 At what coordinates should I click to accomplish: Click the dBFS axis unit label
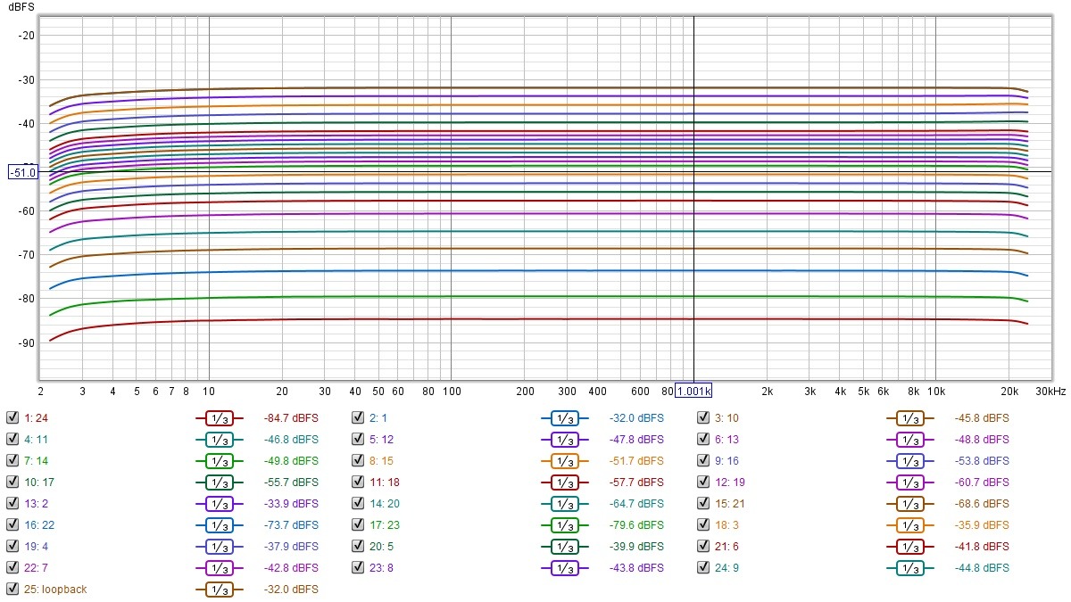point(21,7)
